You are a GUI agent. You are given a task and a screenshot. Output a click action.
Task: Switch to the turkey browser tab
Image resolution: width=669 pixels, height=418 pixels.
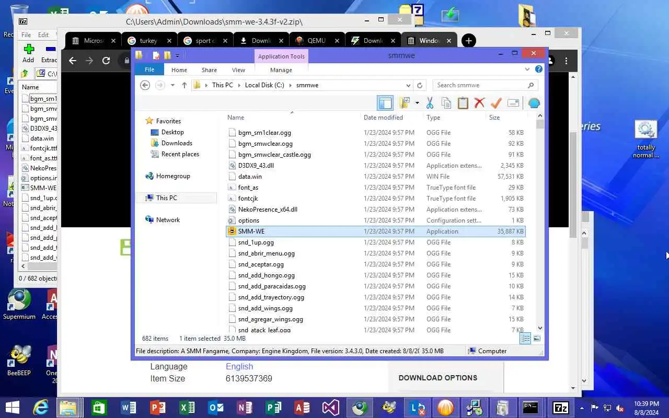pyautogui.click(x=149, y=41)
